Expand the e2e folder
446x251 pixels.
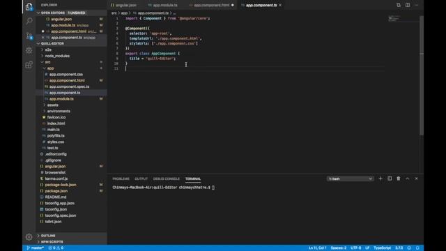(x=42, y=50)
